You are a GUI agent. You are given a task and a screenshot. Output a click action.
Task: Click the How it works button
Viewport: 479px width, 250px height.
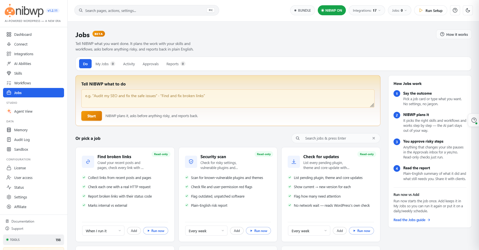click(x=454, y=34)
